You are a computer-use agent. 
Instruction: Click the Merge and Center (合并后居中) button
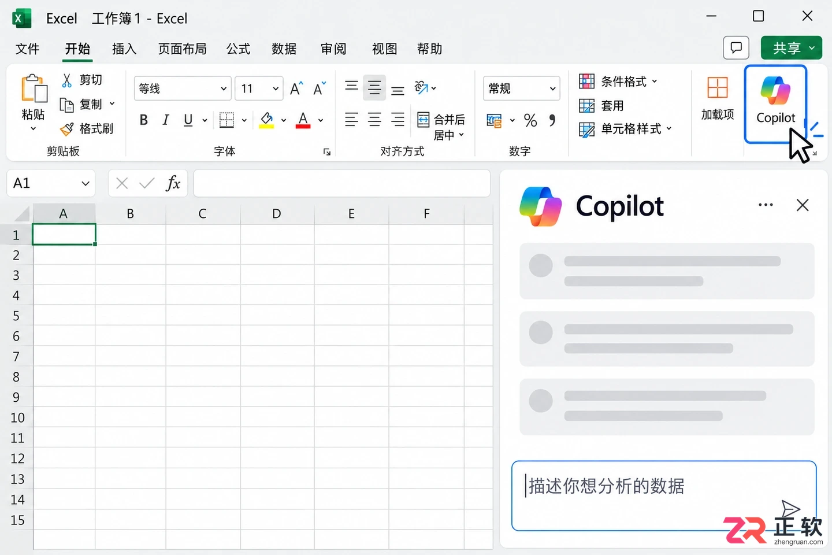click(441, 127)
